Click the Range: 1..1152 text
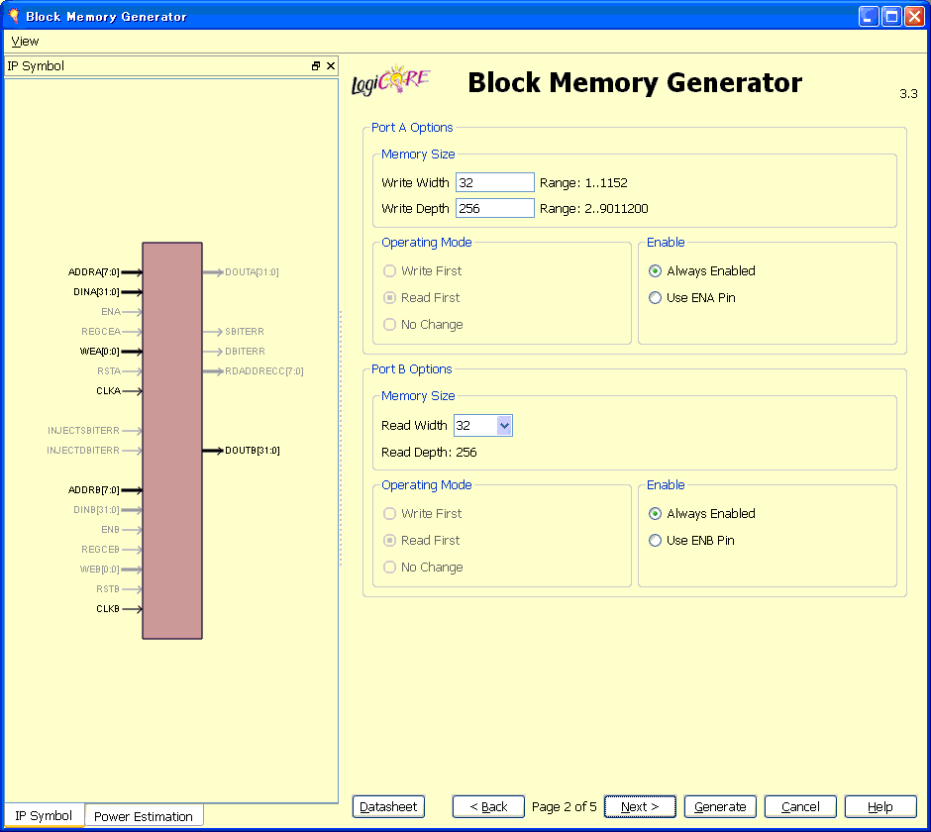The width and height of the screenshot is (931, 832). tap(583, 183)
